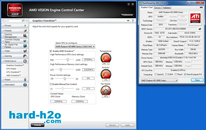Click the Presets icon in sidebar
The image size is (206, 130).
click(x=25, y=31)
